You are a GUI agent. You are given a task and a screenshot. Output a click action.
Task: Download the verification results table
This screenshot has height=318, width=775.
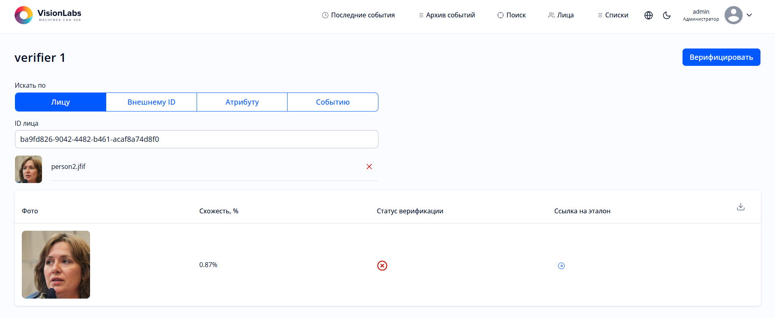(741, 207)
